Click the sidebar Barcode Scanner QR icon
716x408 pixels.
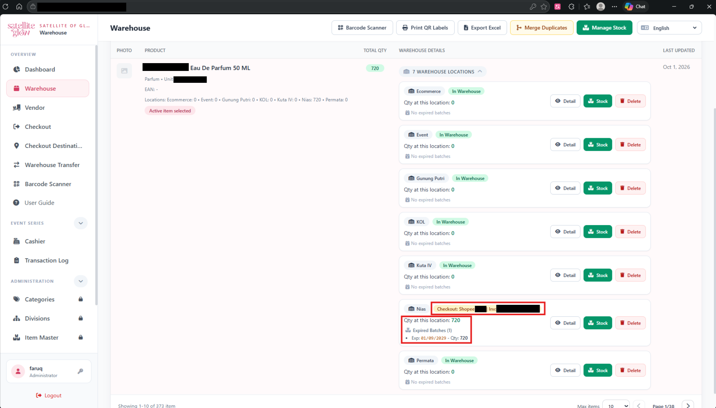[x=16, y=184]
